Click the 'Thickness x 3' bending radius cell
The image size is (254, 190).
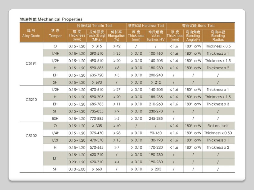tap(218, 104)
